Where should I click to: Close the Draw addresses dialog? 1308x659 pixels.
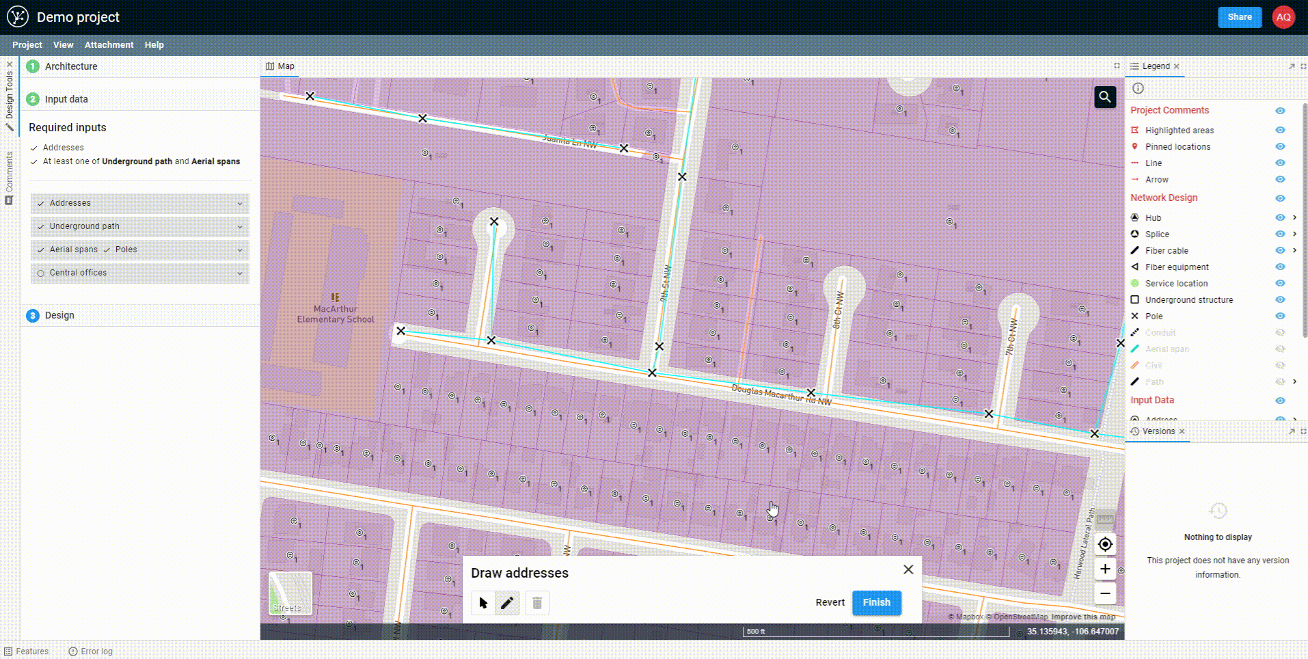click(x=908, y=569)
